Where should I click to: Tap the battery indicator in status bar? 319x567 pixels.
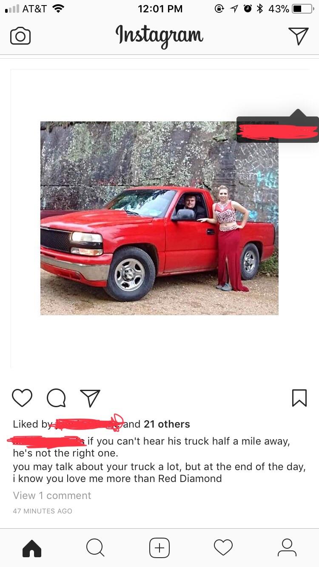point(303,9)
